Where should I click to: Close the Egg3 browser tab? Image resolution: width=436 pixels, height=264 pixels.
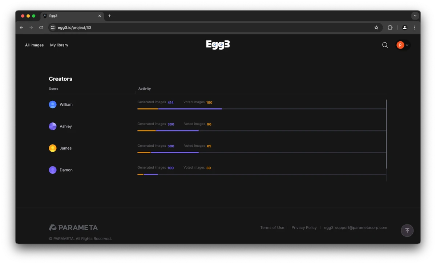[x=100, y=16]
